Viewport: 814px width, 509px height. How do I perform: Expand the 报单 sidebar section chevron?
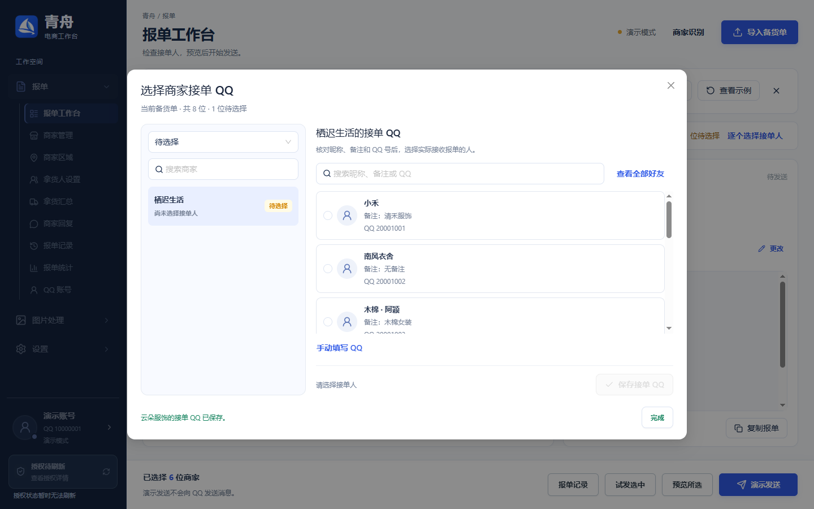tap(106, 87)
